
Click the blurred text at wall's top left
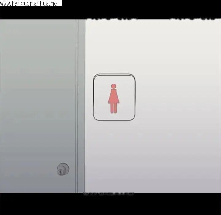tap(112, 19)
